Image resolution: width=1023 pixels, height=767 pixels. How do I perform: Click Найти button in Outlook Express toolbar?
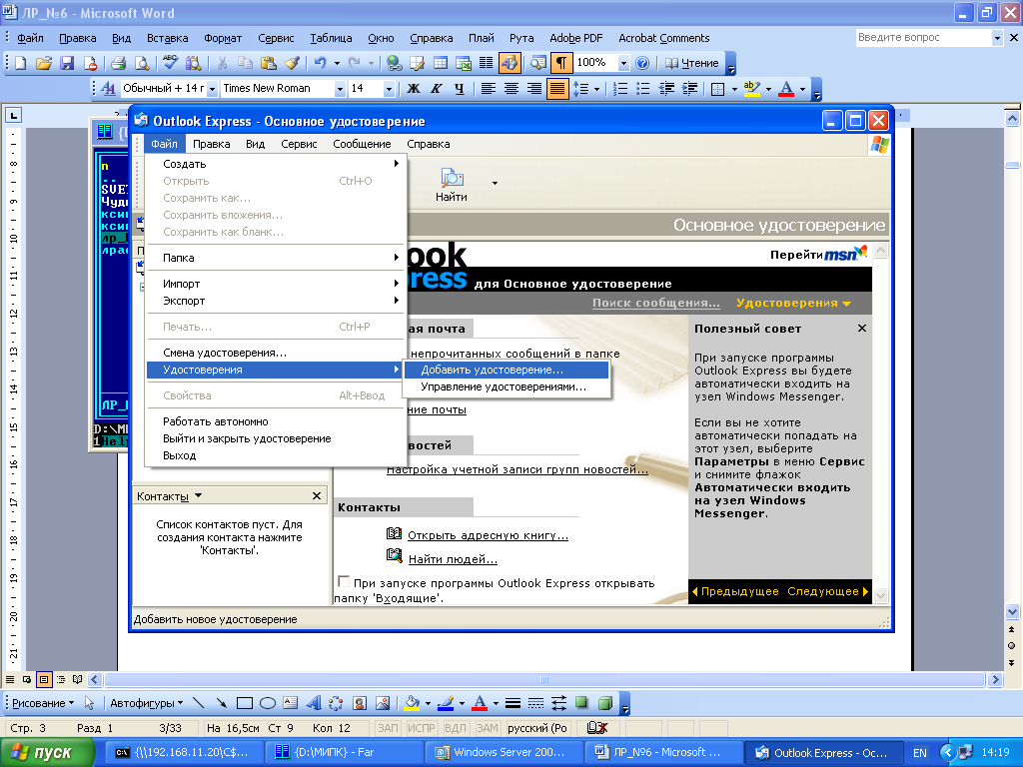(452, 185)
